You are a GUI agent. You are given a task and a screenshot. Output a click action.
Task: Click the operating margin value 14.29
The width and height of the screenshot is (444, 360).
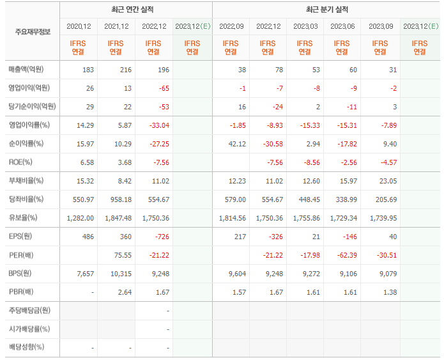85,125
